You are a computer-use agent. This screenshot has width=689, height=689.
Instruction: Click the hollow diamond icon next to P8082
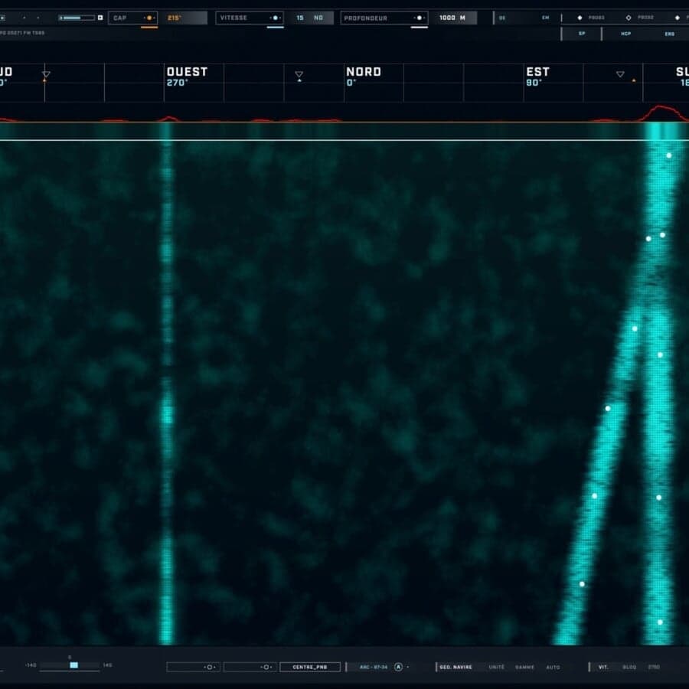click(629, 17)
